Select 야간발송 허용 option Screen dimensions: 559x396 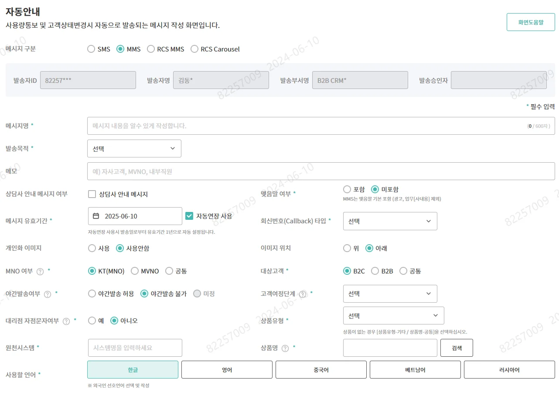pos(91,294)
